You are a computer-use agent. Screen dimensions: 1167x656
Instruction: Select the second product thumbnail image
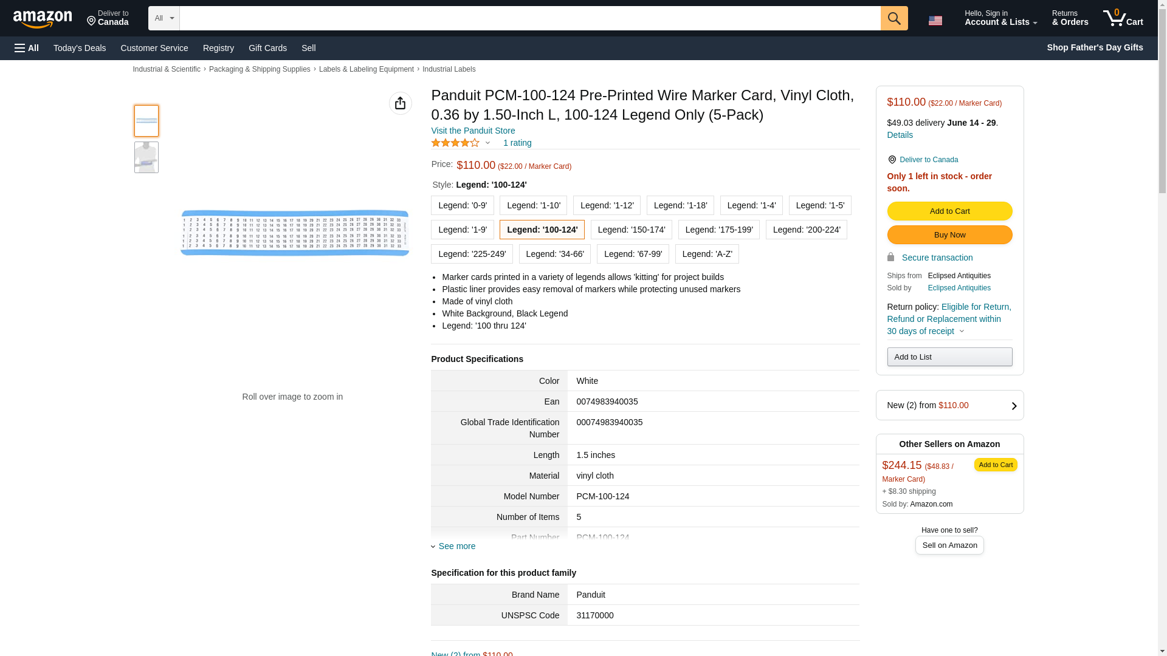146,157
